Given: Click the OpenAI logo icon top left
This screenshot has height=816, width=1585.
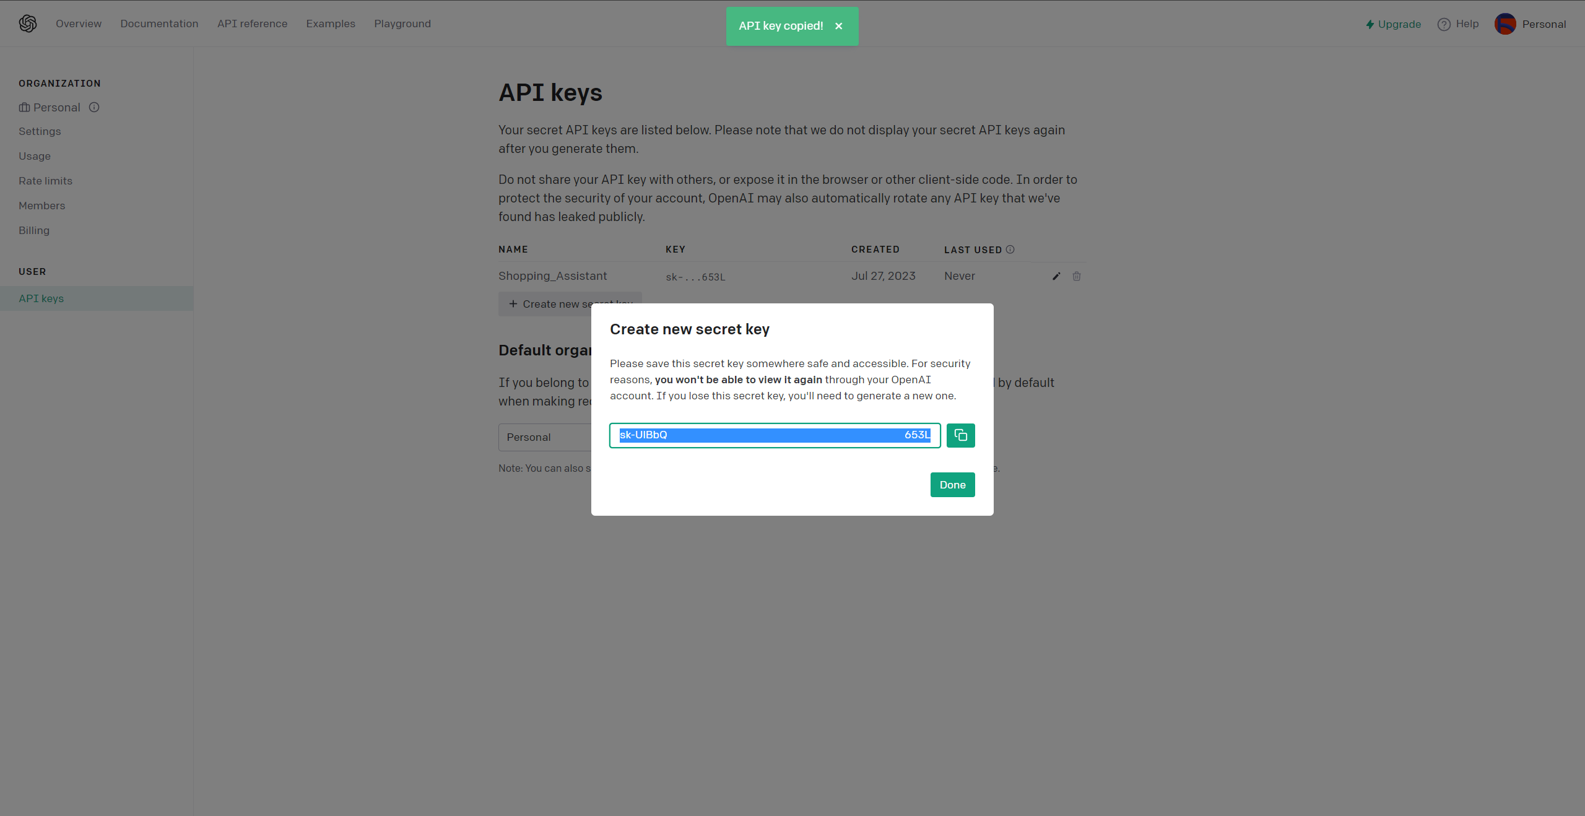Looking at the screenshot, I should (x=27, y=23).
